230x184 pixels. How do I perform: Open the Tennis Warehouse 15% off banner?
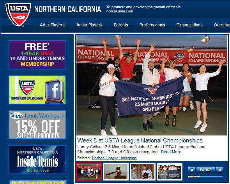(x=37, y=125)
